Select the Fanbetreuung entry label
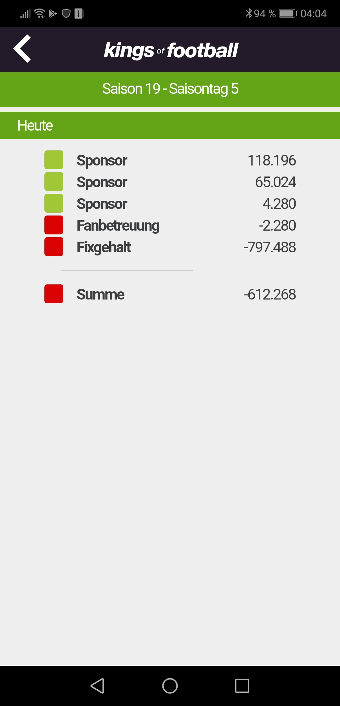Viewport: 340px width, 706px height. click(118, 226)
